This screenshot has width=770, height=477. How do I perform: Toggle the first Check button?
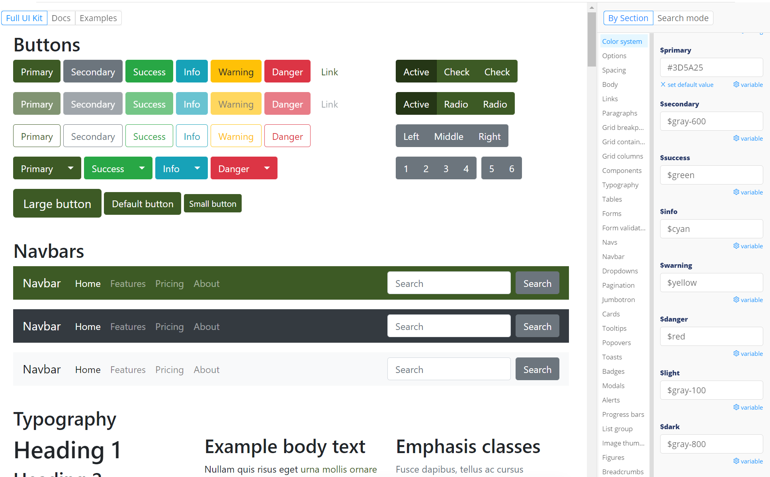tap(457, 71)
